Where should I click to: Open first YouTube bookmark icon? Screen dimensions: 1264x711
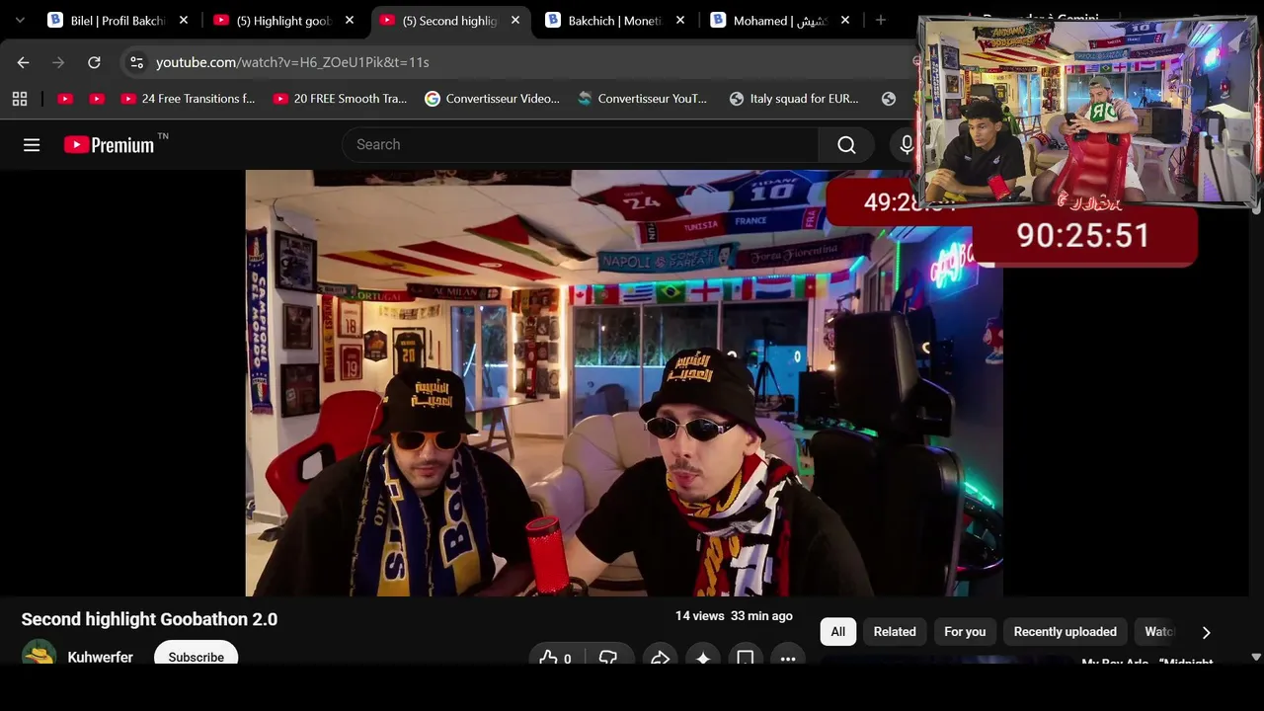[65, 99]
